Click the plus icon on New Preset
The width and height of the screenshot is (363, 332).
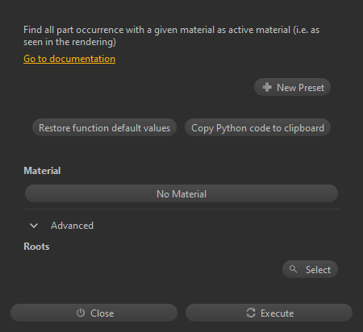tap(267, 87)
